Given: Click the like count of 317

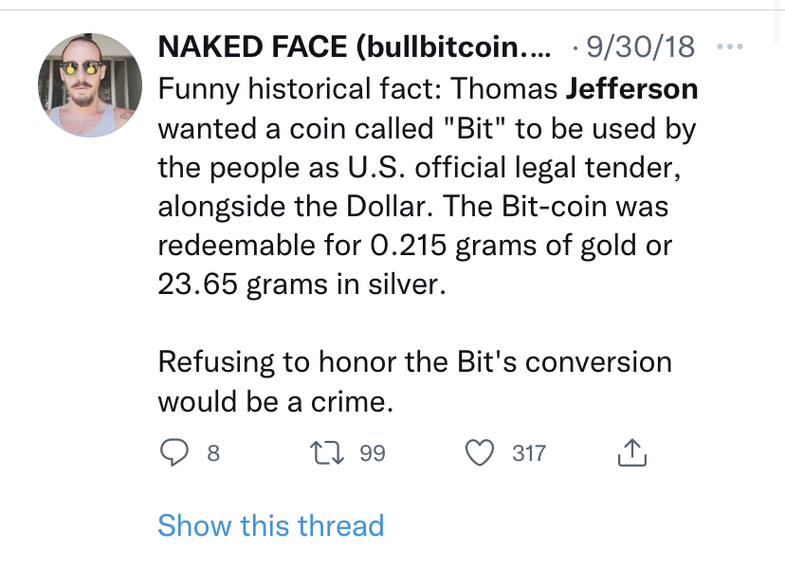Looking at the screenshot, I should coord(529,453).
